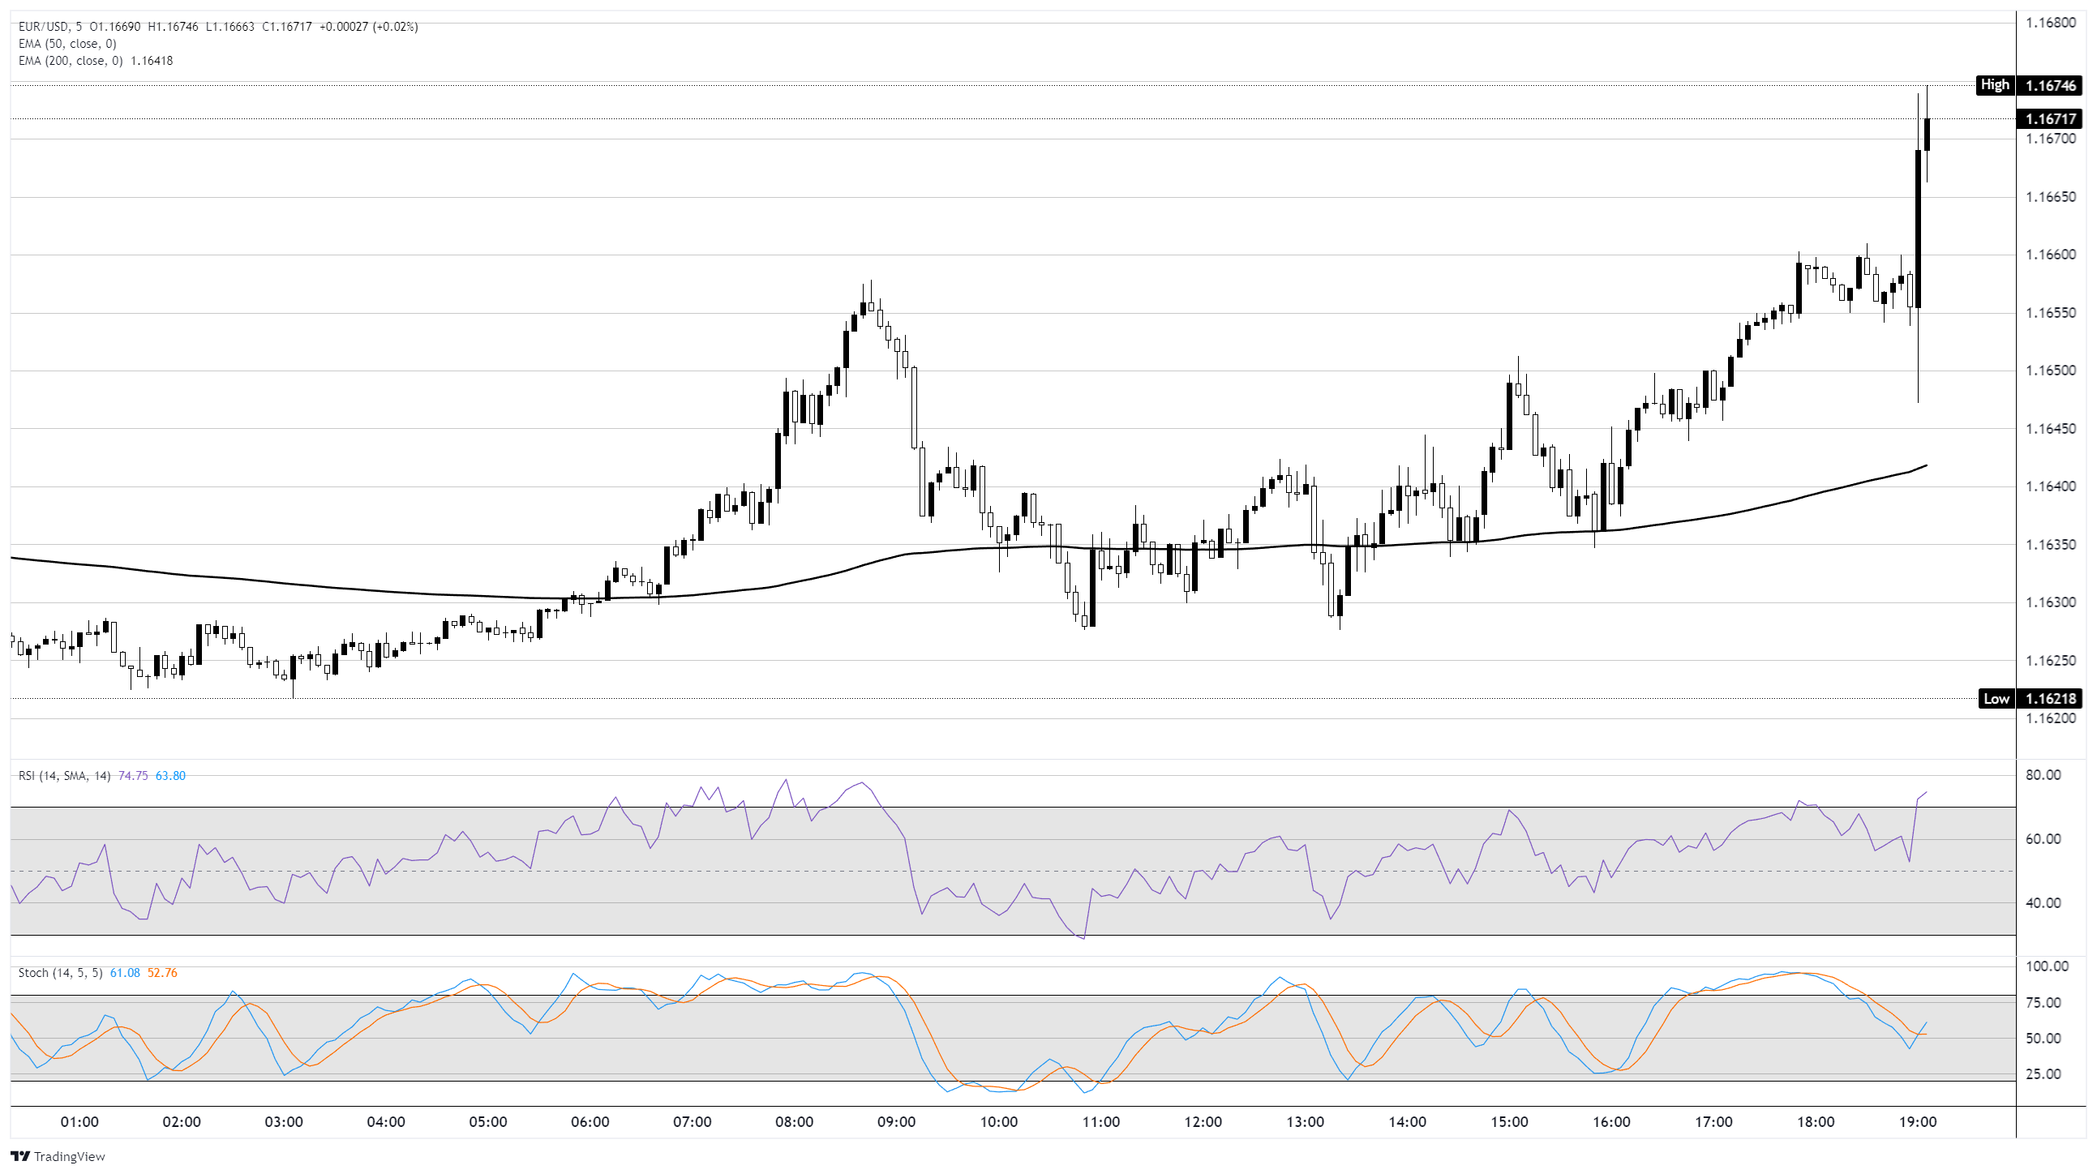The height and width of the screenshot is (1174, 2097).
Task: Click the 01:00 time axis label
Action: pyautogui.click(x=79, y=1122)
